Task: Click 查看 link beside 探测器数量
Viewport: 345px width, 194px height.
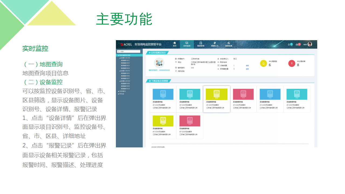Action: point(247,69)
